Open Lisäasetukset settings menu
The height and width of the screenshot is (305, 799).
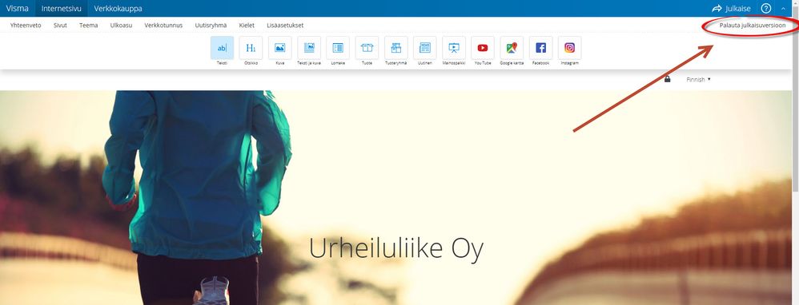(285, 25)
